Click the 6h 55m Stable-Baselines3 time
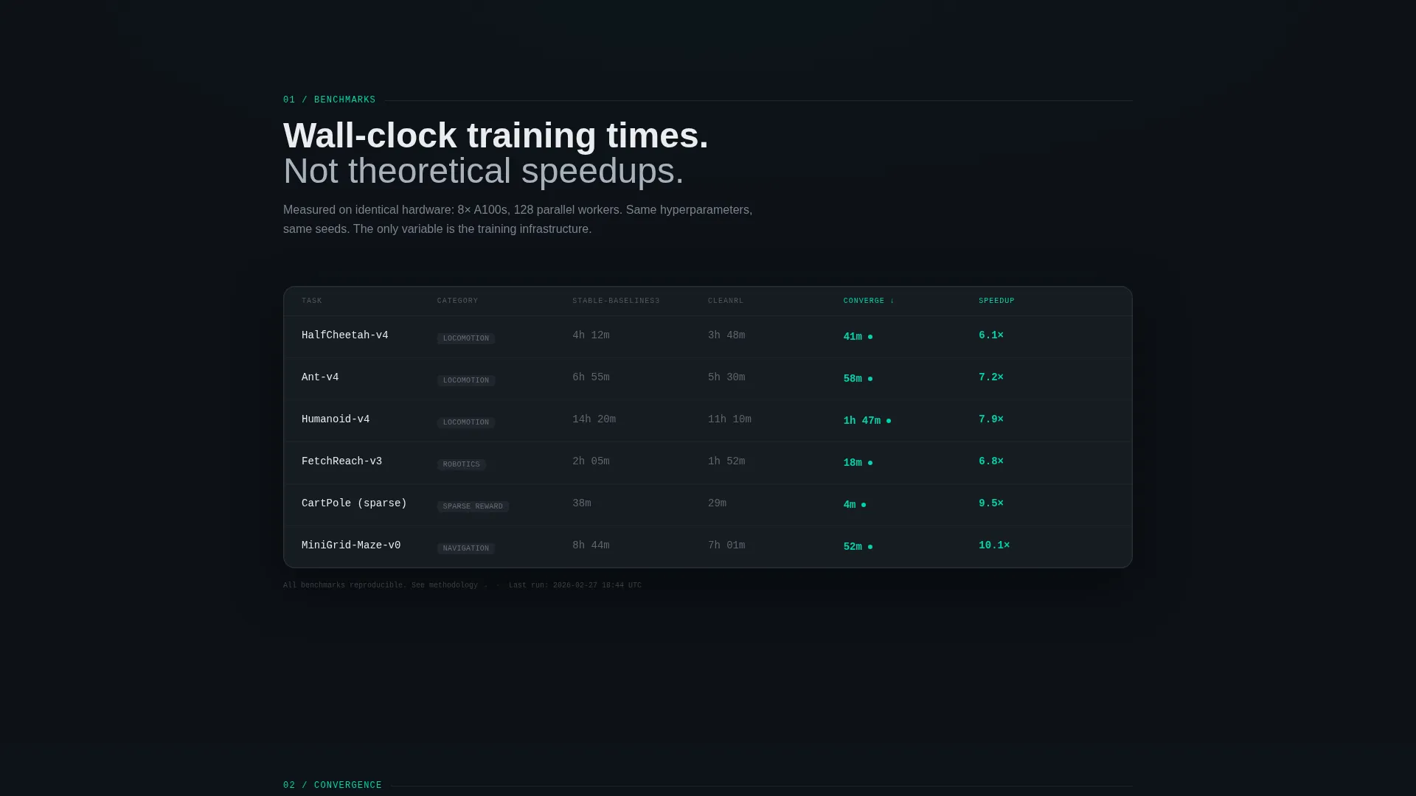The height and width of the screenshot is (796, 1416). coord(591,377)
